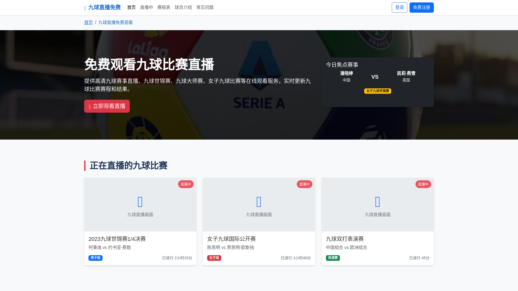Click the 今日焦点赛事 heading
Screen dimensions: 518x291
342,65
